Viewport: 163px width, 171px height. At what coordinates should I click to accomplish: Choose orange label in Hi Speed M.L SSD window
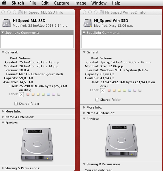click(33, 94)
